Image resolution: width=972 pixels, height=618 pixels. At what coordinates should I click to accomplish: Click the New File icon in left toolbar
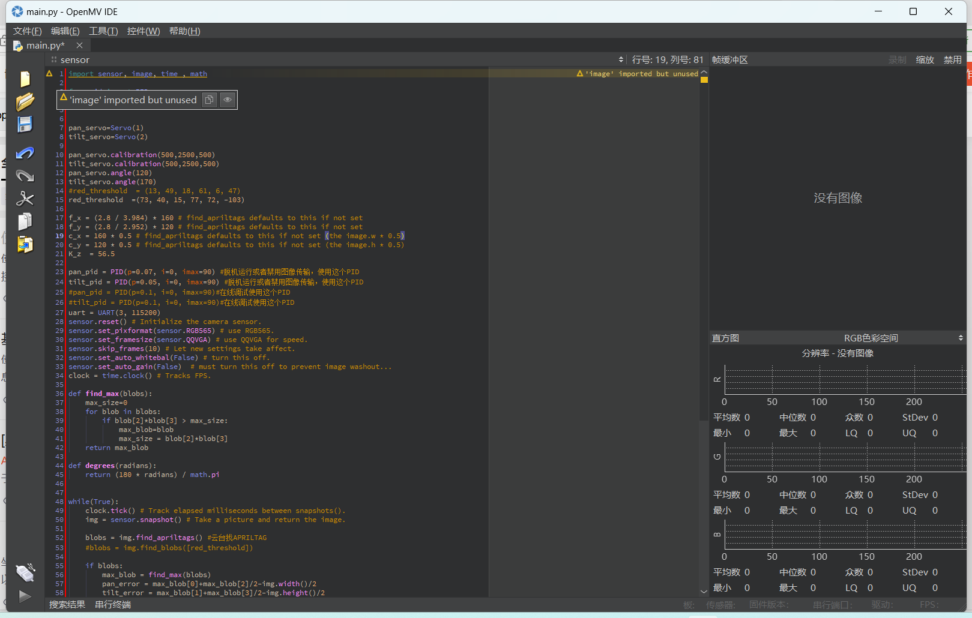point(25,79)
